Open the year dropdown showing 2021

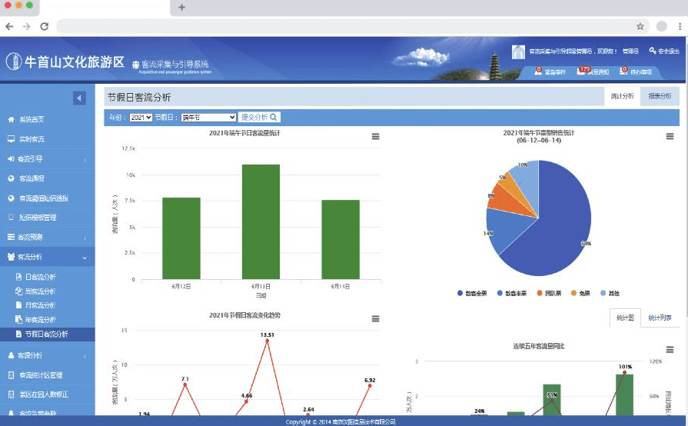141,118
